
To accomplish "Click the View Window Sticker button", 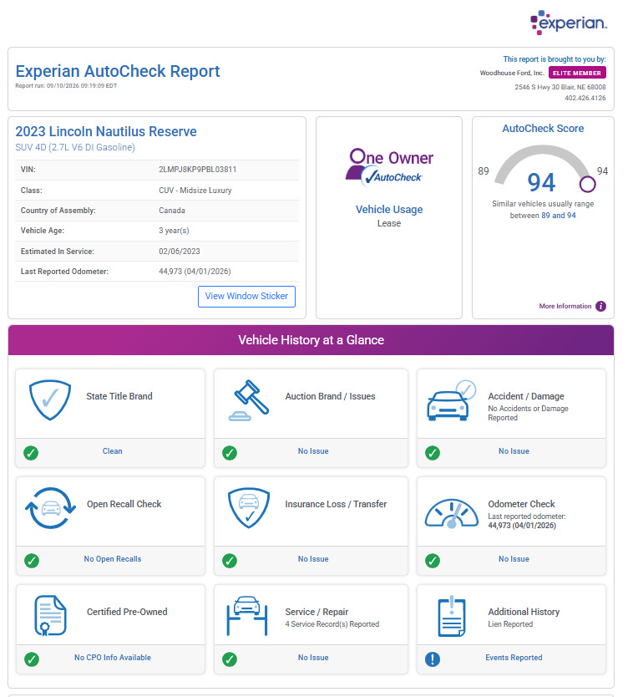I will click(x=246, y=297).
